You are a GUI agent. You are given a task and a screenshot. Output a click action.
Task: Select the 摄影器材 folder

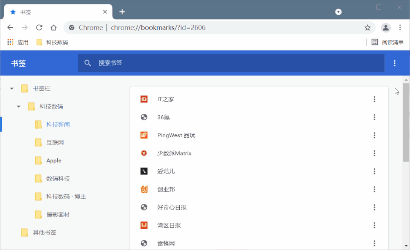pyautogui.click(x=52, y=214)
